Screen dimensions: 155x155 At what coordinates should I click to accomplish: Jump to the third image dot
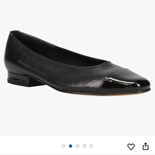tap(77, 146)
